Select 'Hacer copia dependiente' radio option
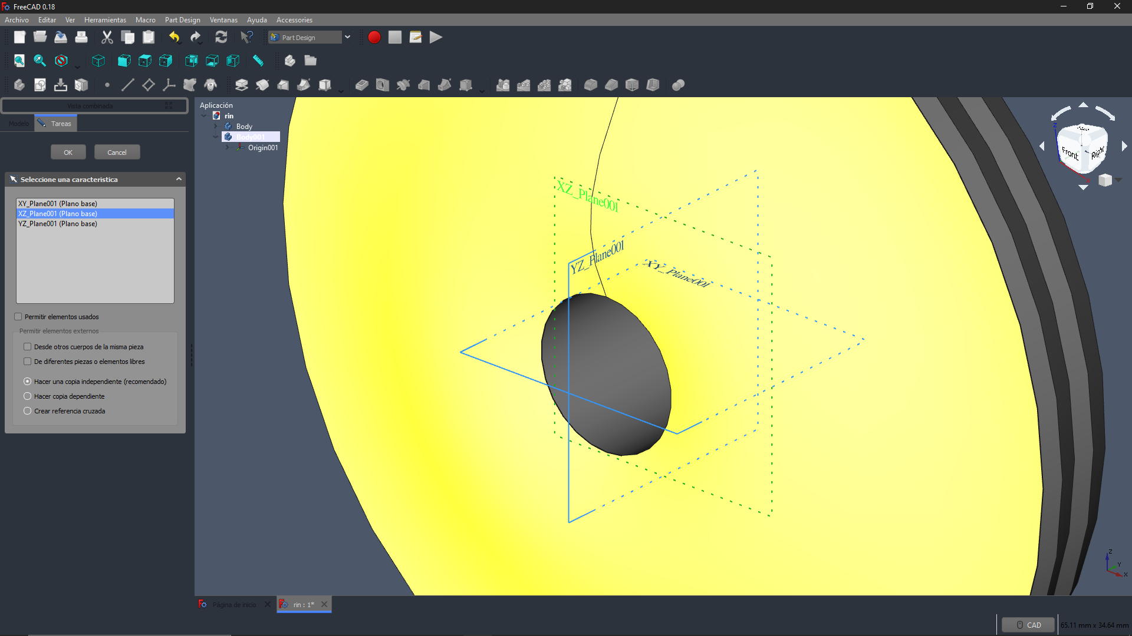 (28, 396)
